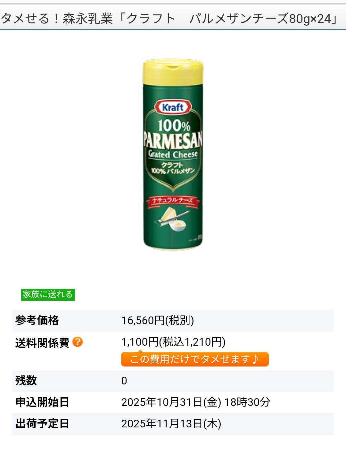
Task: Click the 申込開始日 label
Action: coord(42,402)
